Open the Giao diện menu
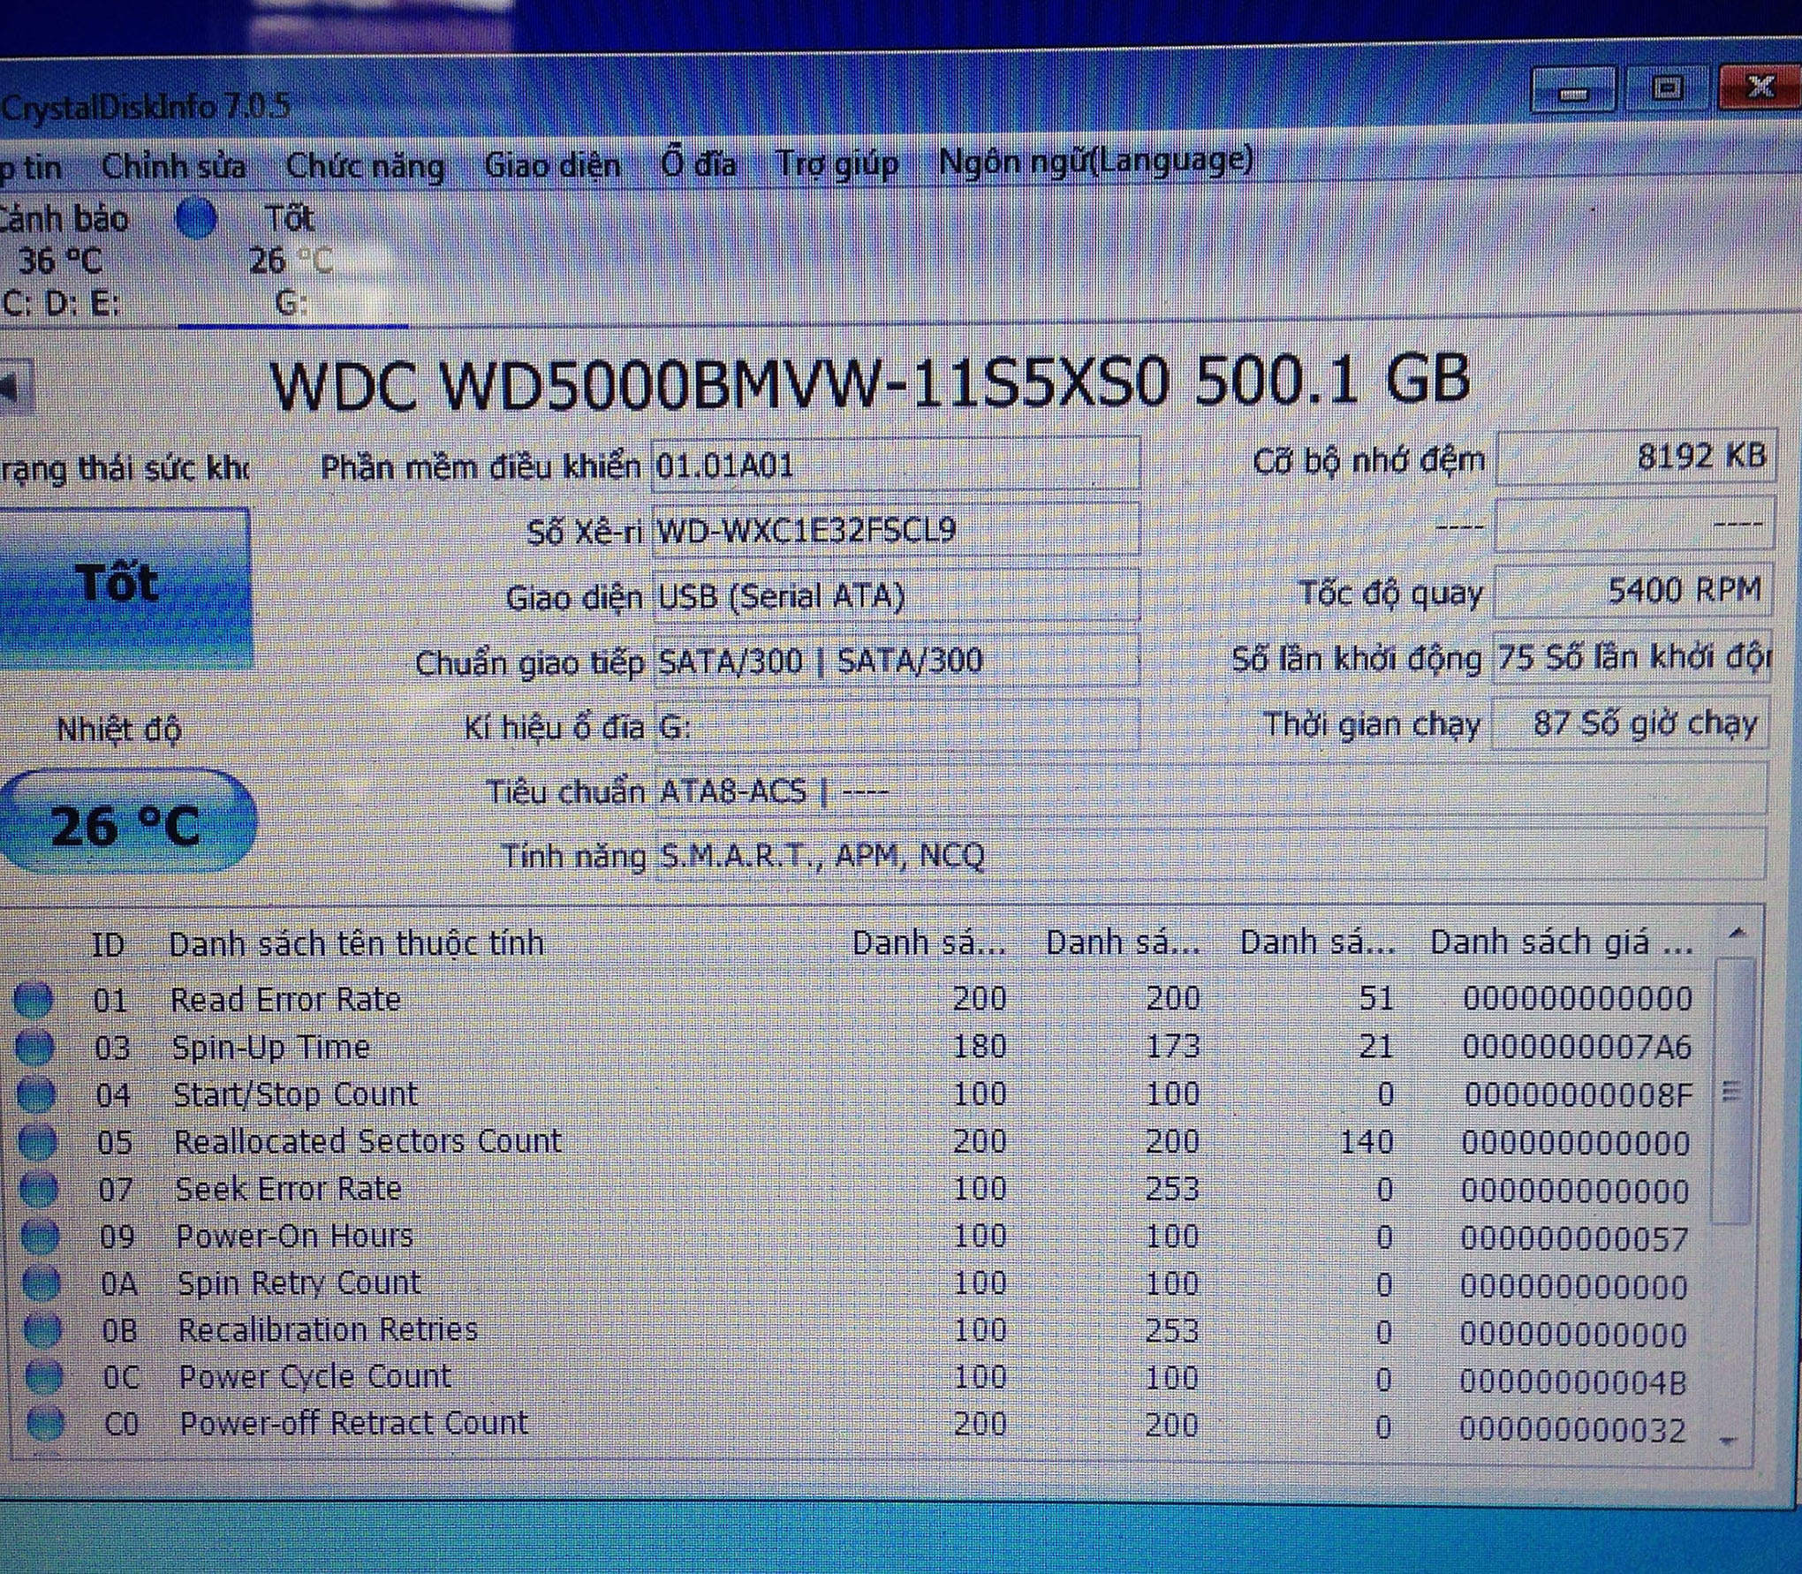The height and width of the screenshot is (1574, 1802). pyautogui.click(x=552, y=164)
